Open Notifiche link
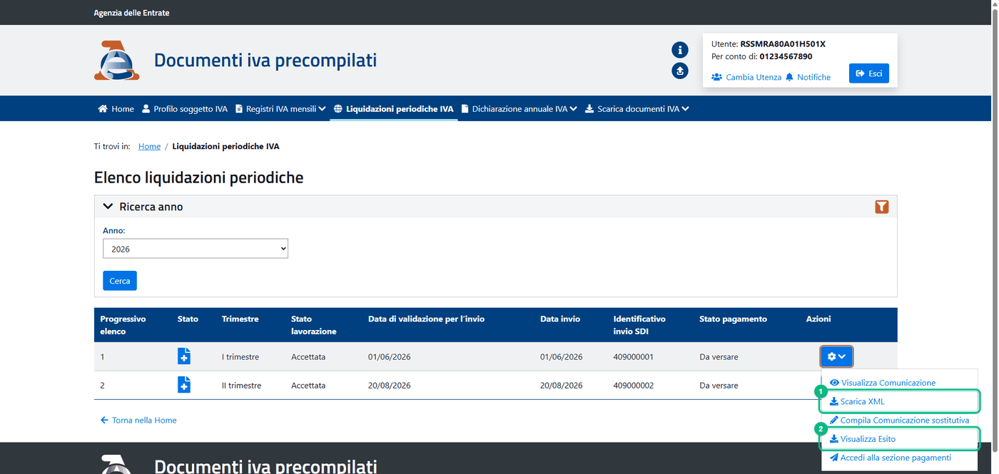This screenshot has height=474, width=999. click(808, 77)
